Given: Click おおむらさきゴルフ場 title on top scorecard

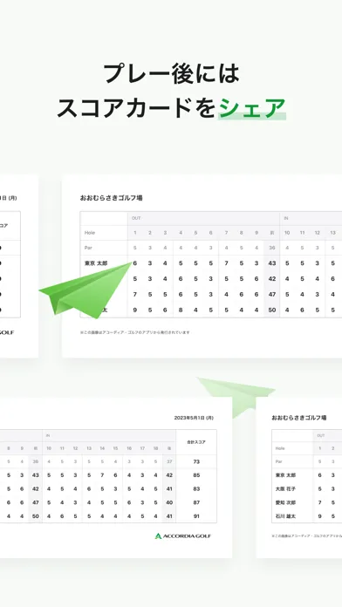Looking at the screenshot, I should pyautogui.click(x=111, y=198).
